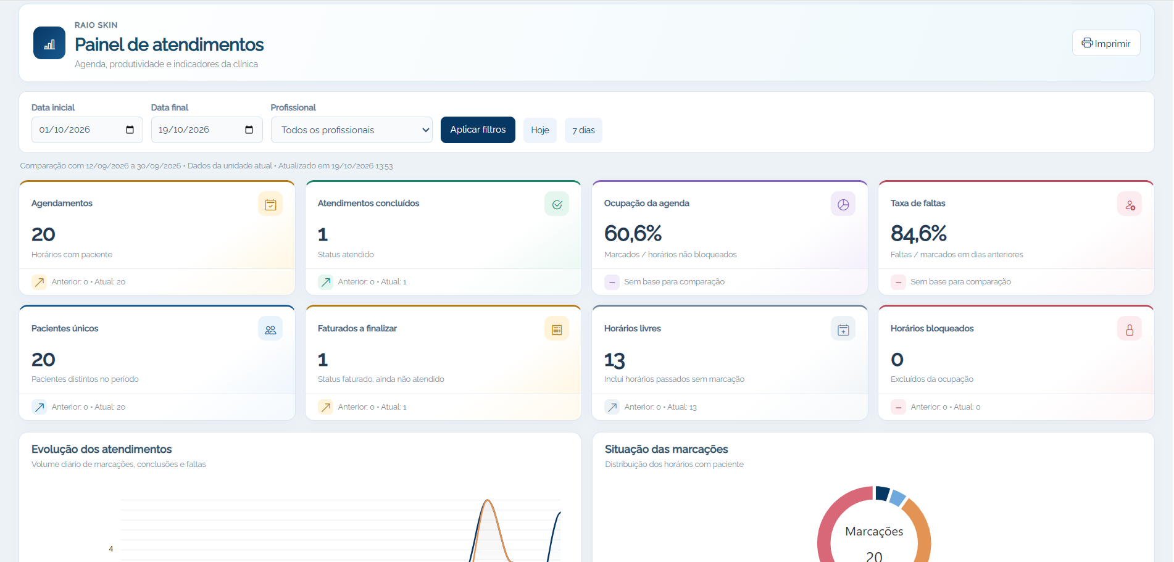Click the Horários livres calendar-plus icon

click(843, 329)
